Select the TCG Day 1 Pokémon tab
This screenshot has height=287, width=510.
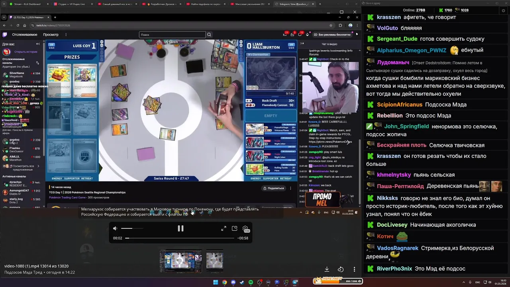[x=29, y=18]
